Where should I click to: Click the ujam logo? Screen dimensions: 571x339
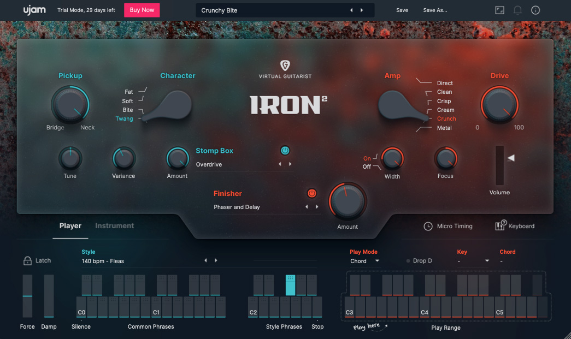tap(34, 10)
